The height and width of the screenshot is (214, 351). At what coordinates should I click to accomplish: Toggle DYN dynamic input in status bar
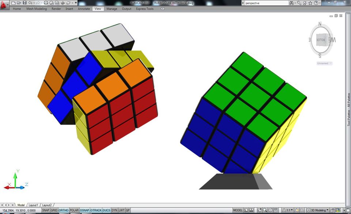point(114,210)
